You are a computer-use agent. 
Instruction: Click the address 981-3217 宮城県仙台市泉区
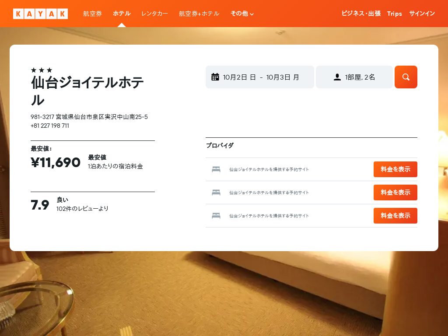(89, 117)
